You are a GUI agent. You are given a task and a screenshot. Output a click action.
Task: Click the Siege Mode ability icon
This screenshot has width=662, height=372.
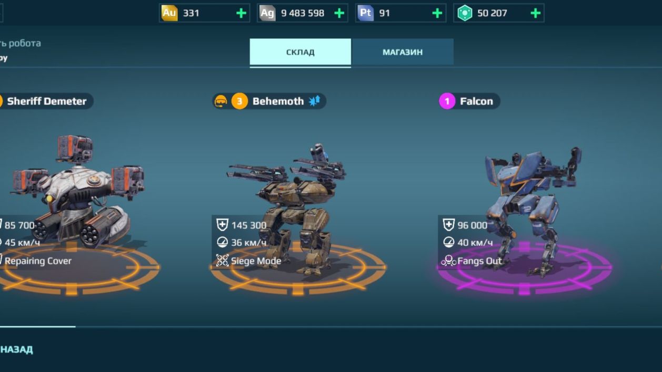point(223,261)
